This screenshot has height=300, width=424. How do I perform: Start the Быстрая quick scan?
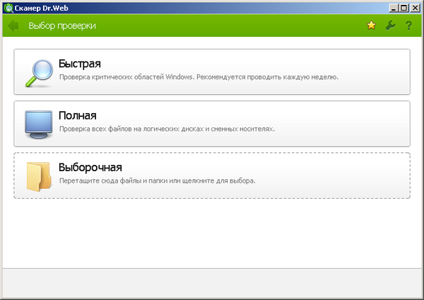(x=212, y=71)
